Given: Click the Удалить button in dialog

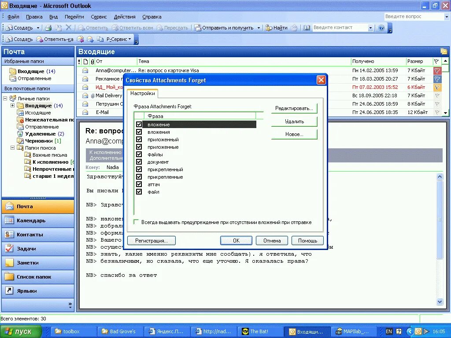Looking at the screenshot, I should [294, 121].
